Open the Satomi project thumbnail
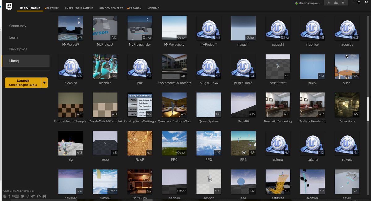 (x=105, y=182)
